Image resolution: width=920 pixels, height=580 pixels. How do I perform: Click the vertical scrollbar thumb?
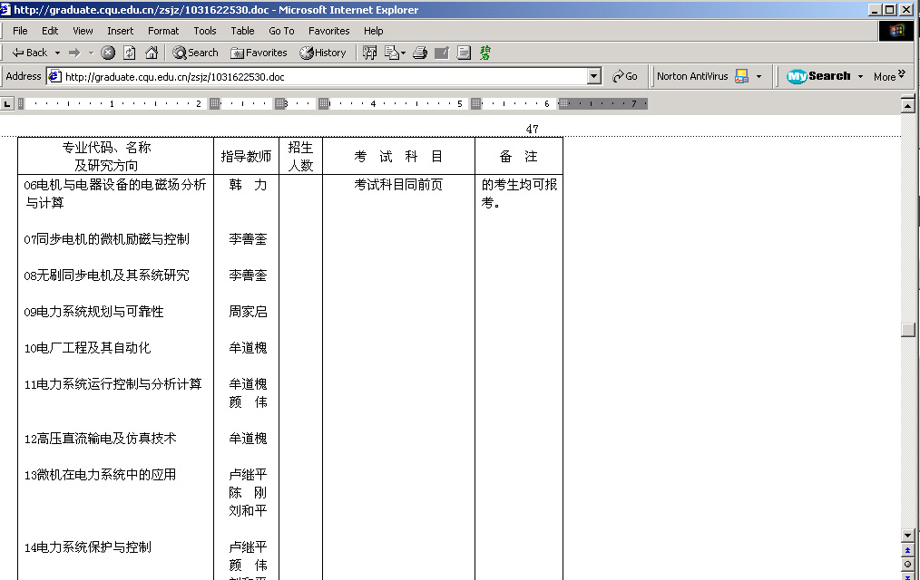coord(907,330)
